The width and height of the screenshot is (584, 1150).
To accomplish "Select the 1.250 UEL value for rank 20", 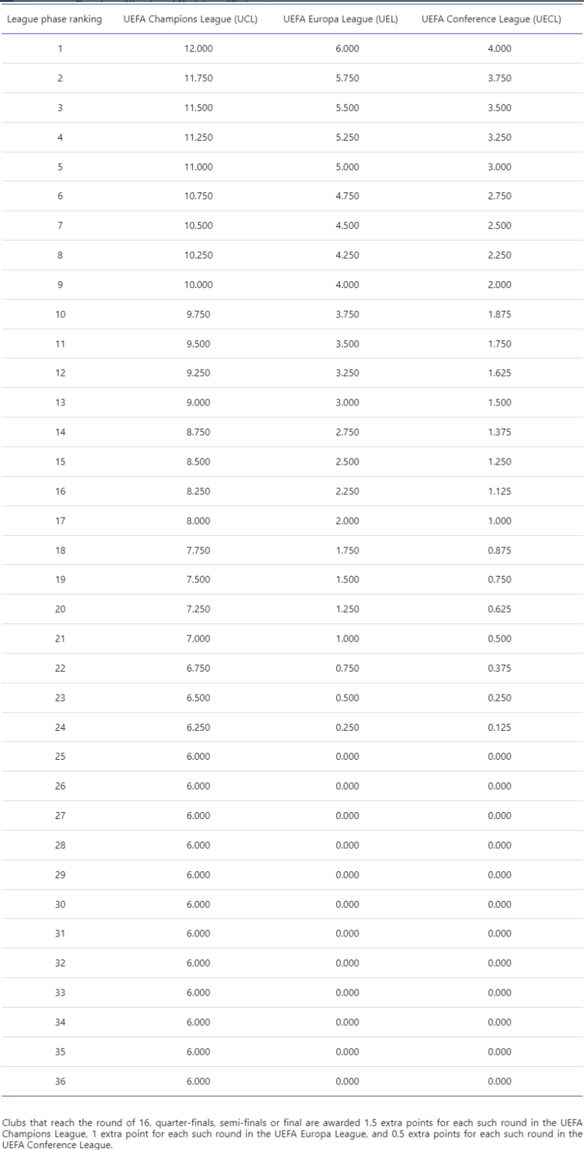I will coord(347,609).
